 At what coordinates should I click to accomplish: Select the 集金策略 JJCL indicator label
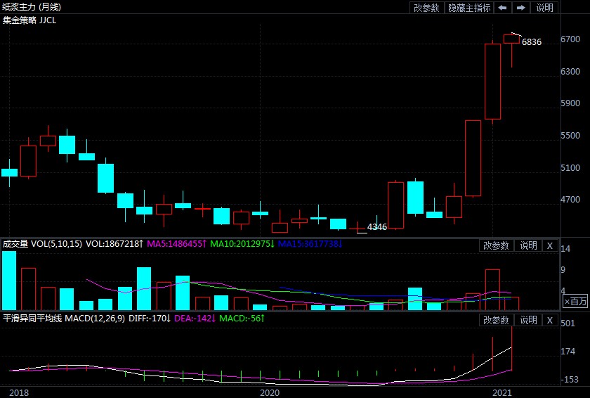click(29, 20)
